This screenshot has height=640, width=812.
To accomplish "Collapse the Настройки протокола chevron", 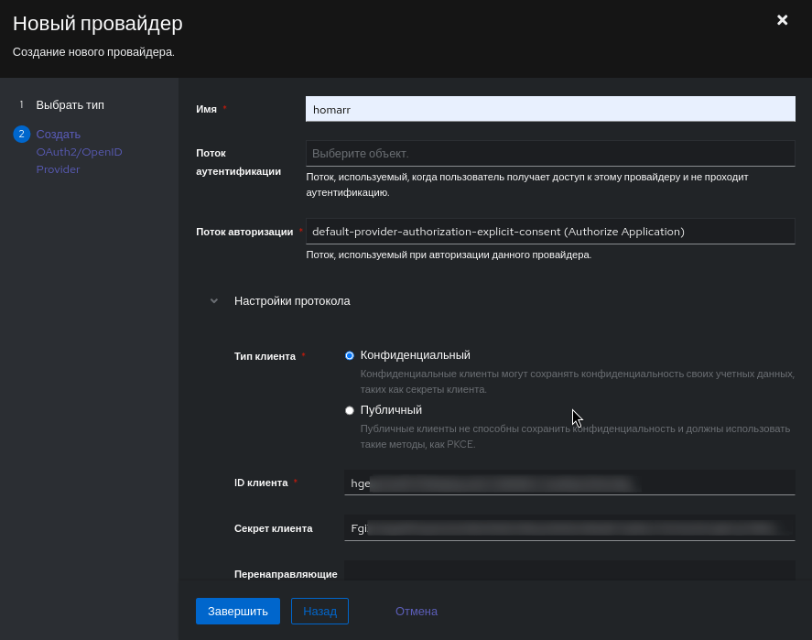I will coord(214,301).
